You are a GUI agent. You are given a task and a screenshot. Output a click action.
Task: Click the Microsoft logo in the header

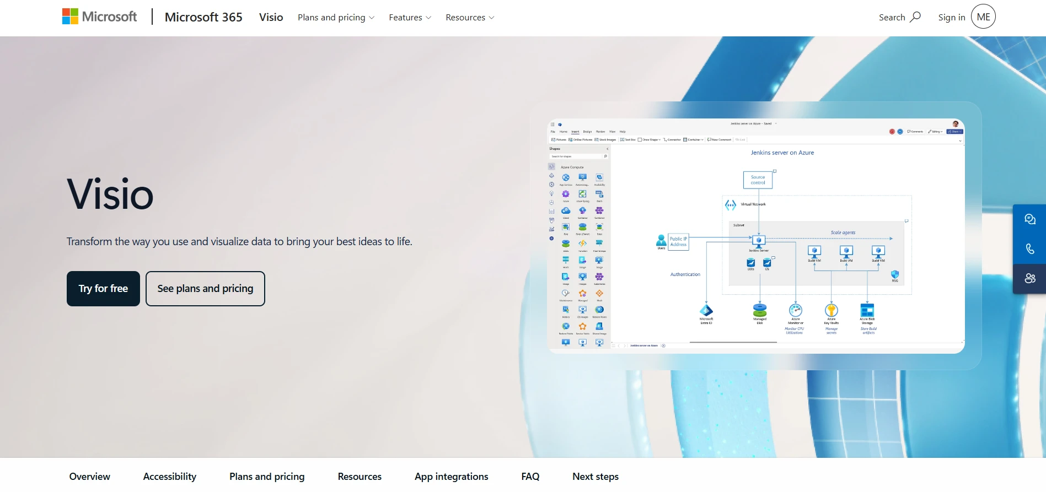[x=99, y=17]
